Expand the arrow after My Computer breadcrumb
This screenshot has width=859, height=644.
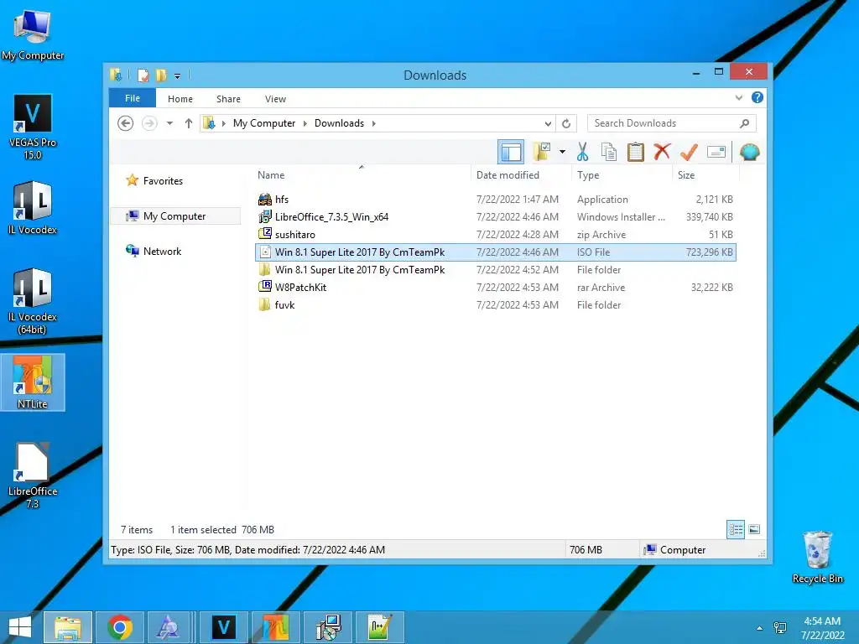305,123
